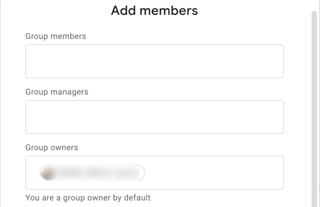Screen dimensions: 320x207
Task: Click inside the Group members input field
Action: click(154, 61)
